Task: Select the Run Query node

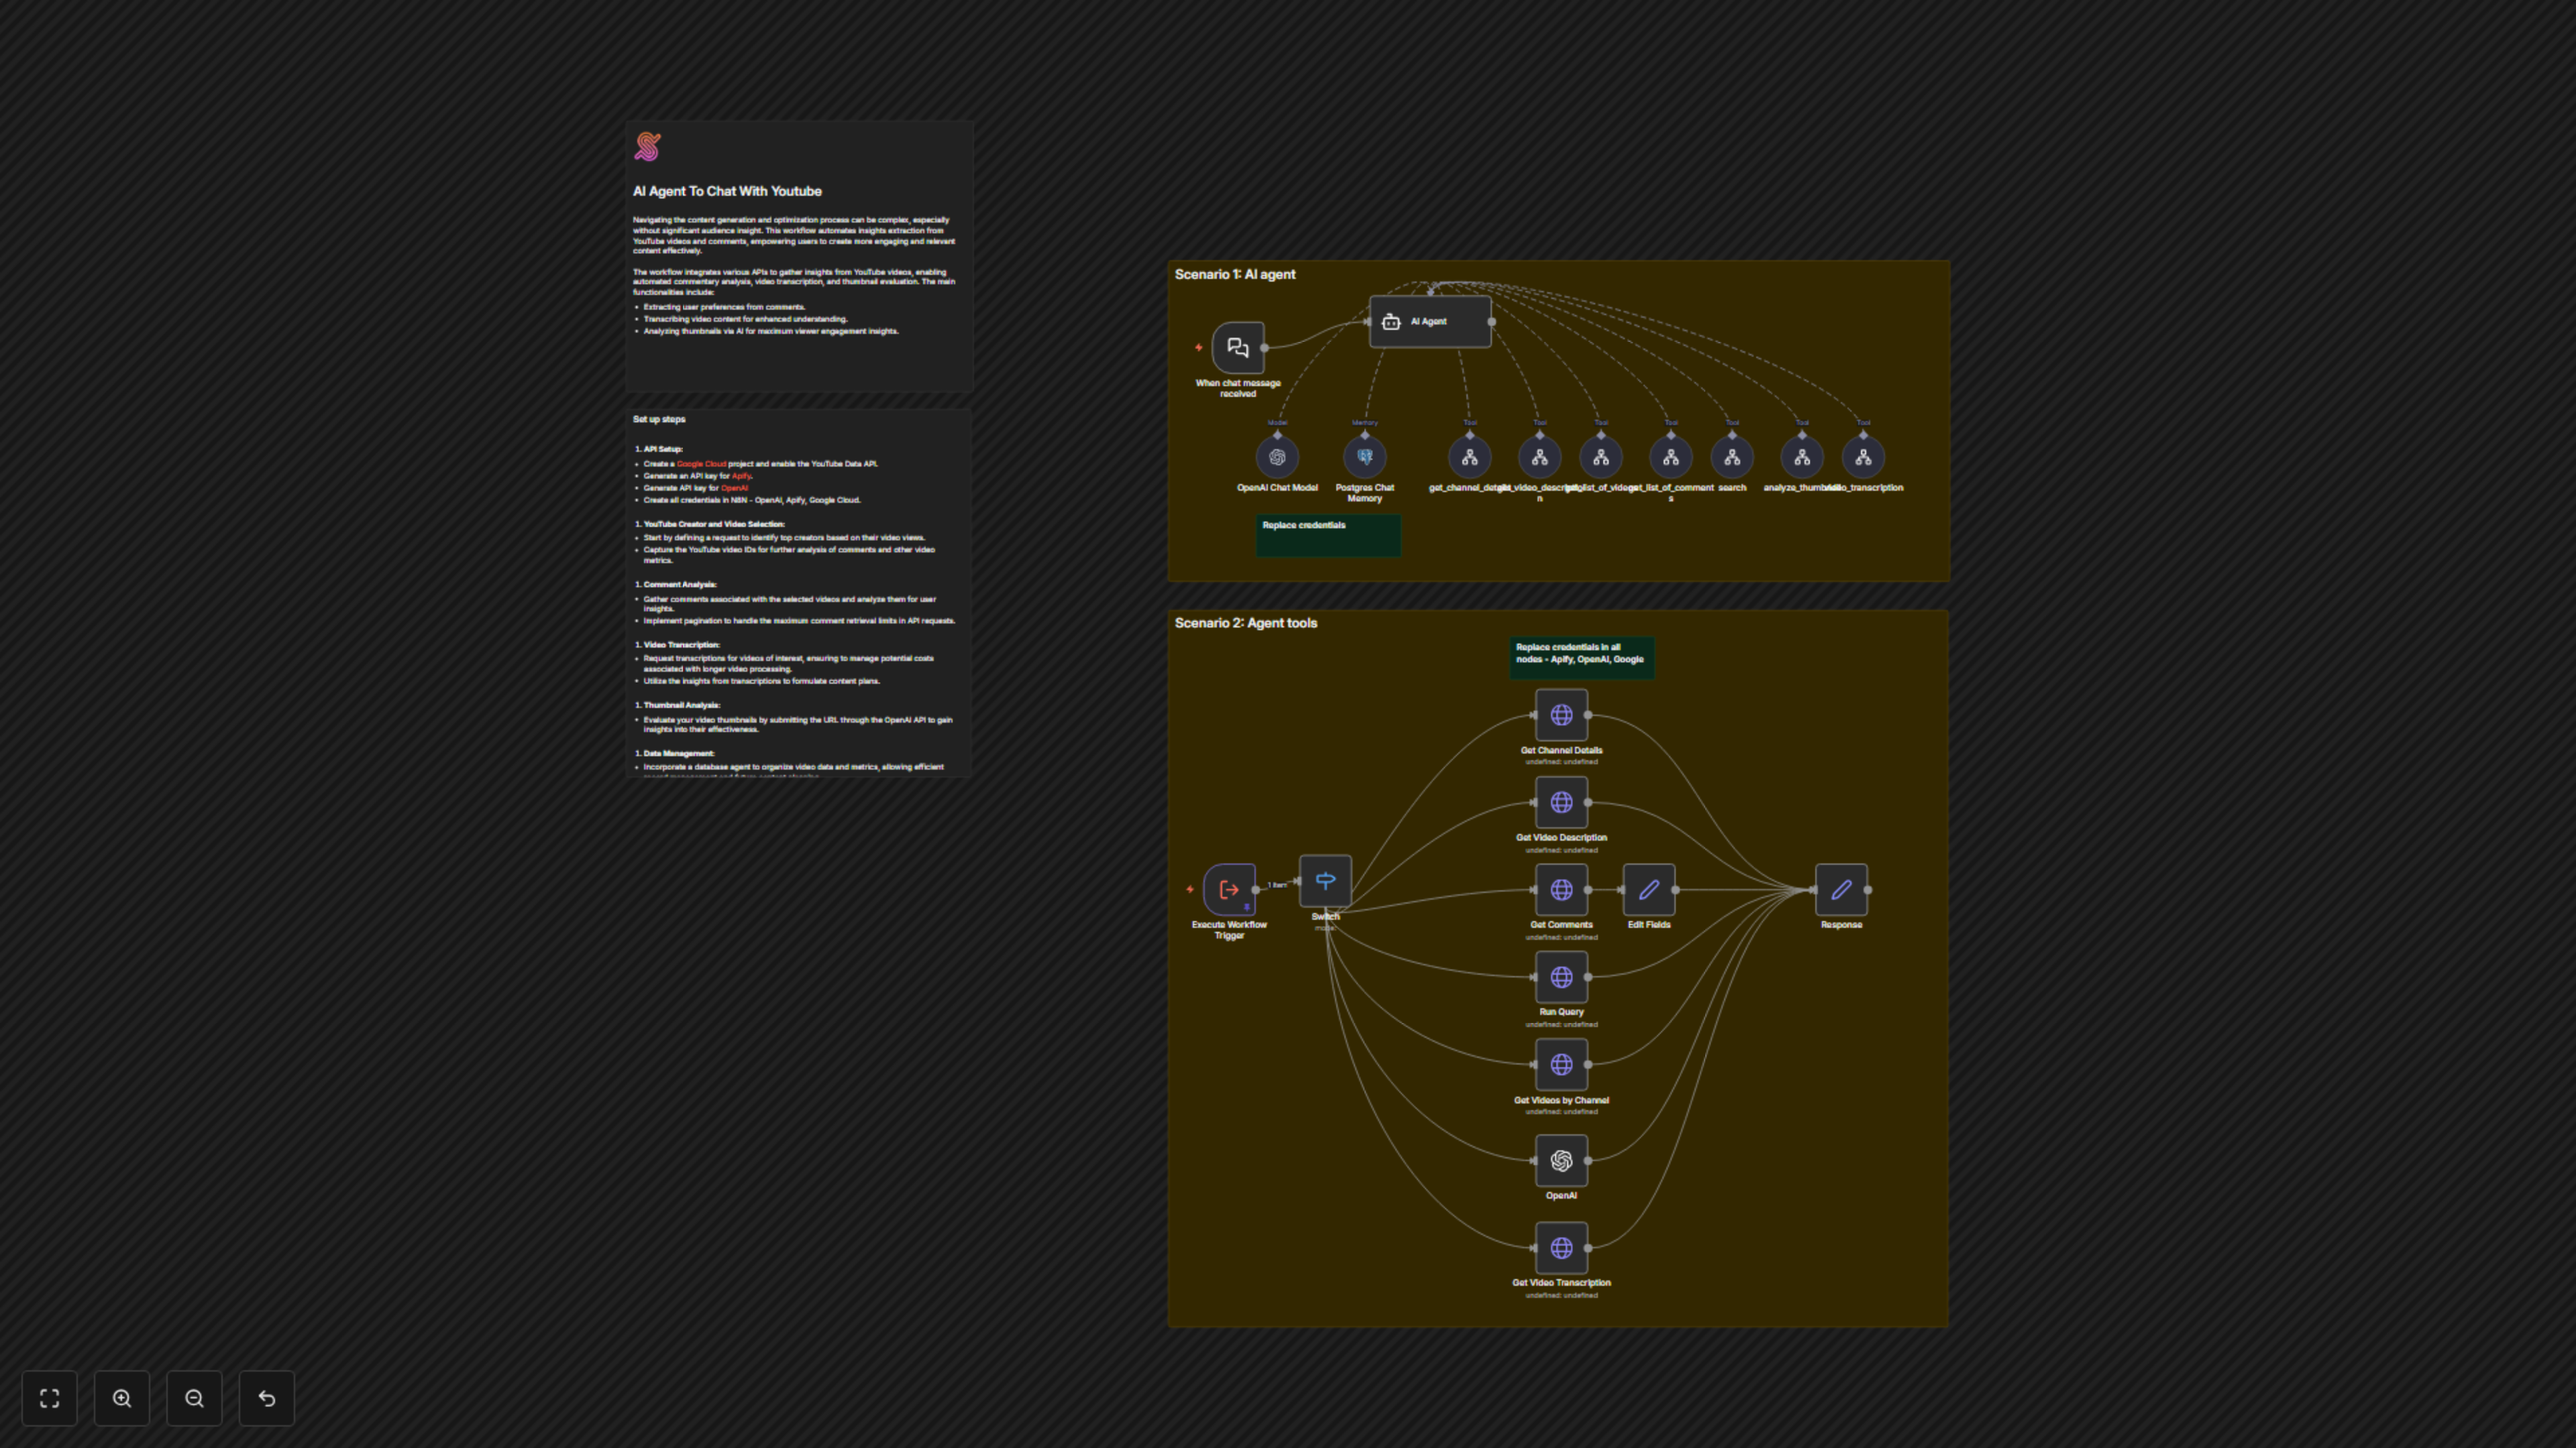Action: click(x=1560, y=977)
